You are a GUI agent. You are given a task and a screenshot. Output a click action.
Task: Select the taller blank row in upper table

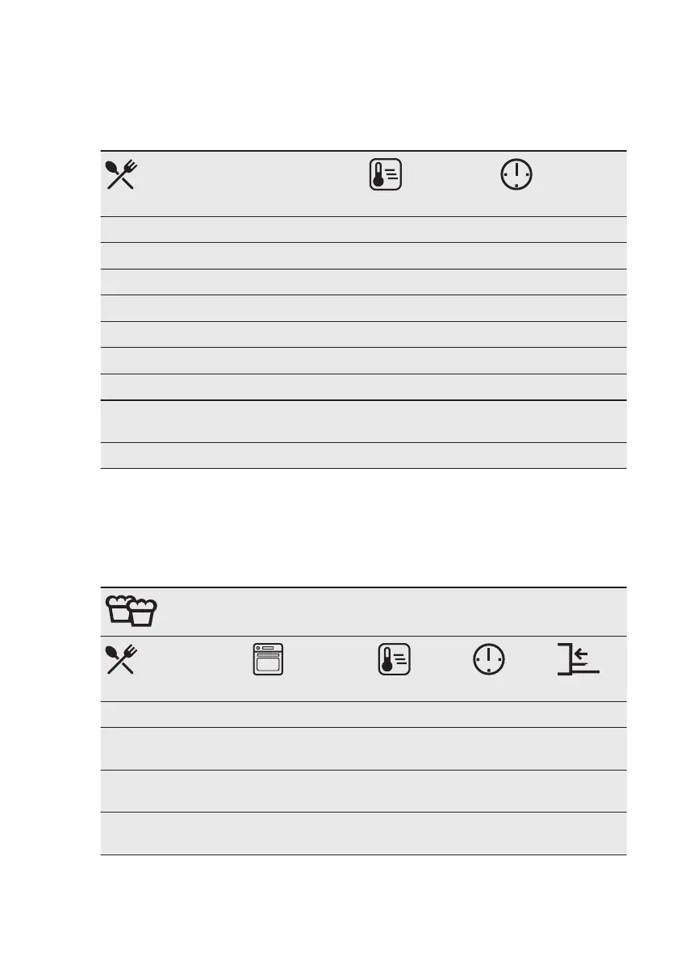pos(363,421)
